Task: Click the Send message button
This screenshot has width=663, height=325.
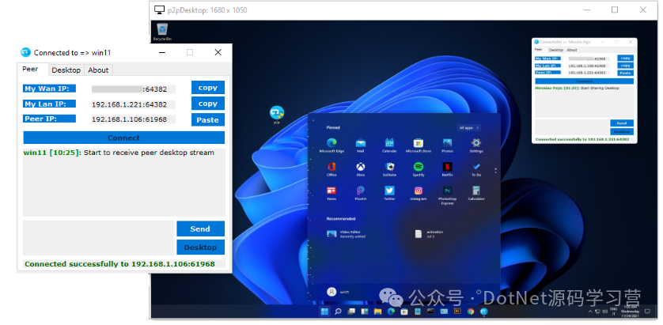Action: [200, 229]
